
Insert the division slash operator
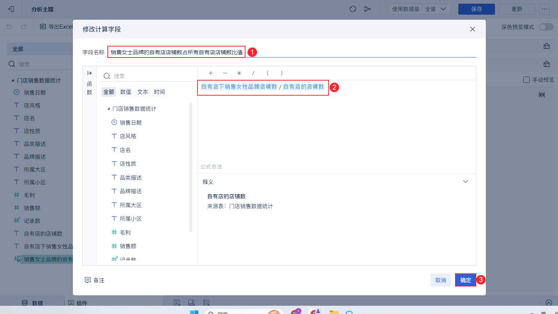coord(253,73)
